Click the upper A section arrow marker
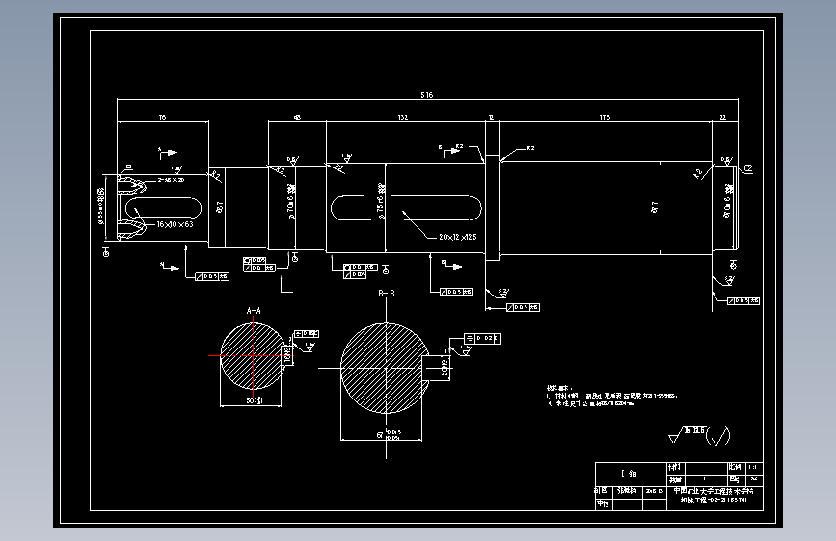The height and width of the screenshot is (541, 836). click(x=168, y=153)
